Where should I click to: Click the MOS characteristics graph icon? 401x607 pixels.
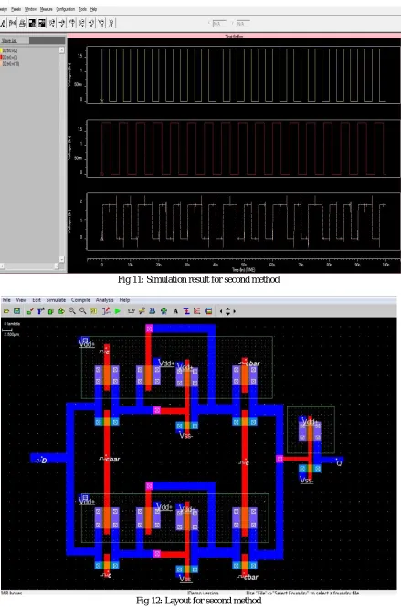click(x=196, y=311)
